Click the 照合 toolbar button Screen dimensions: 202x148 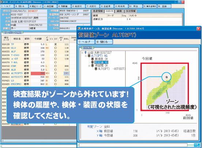pos(136,6)
